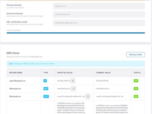Click OK status for mail.filecloud.vn A record

coord(136,81)
